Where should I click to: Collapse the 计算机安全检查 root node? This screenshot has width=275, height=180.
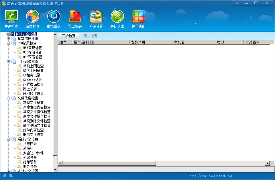click(3, 34)
